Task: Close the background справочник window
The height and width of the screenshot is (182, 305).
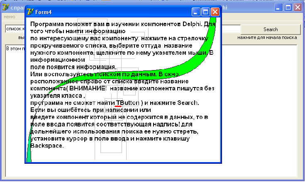Action: (298, 7)
